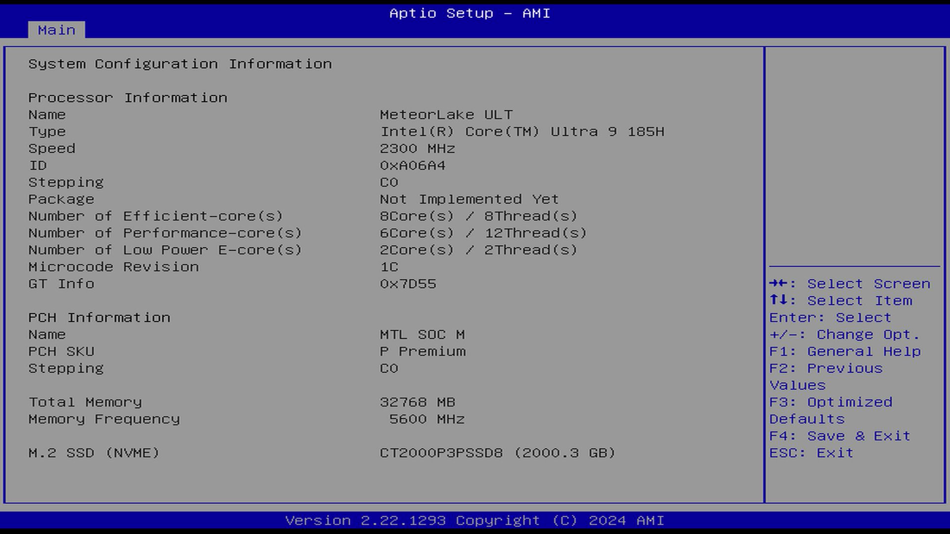Click the ID label

pyautogui.click(x=38, y=166)
